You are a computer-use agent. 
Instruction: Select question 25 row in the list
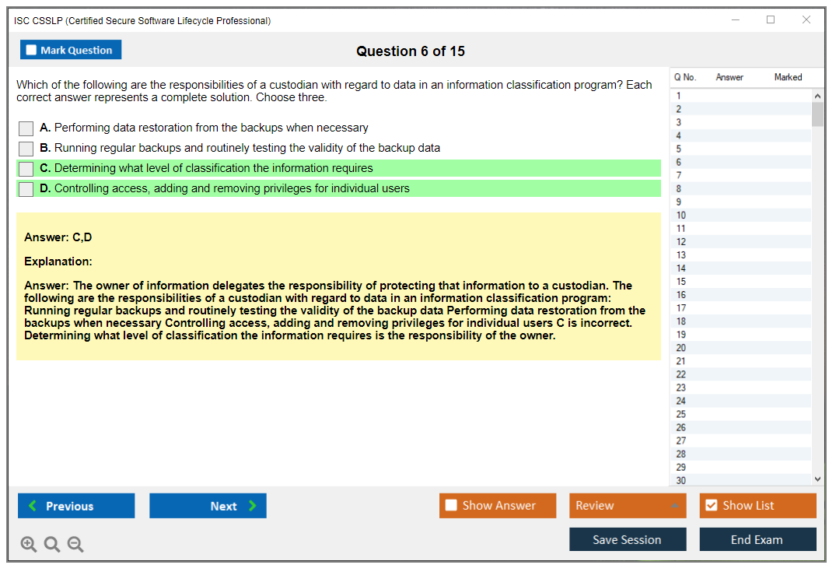681,414
